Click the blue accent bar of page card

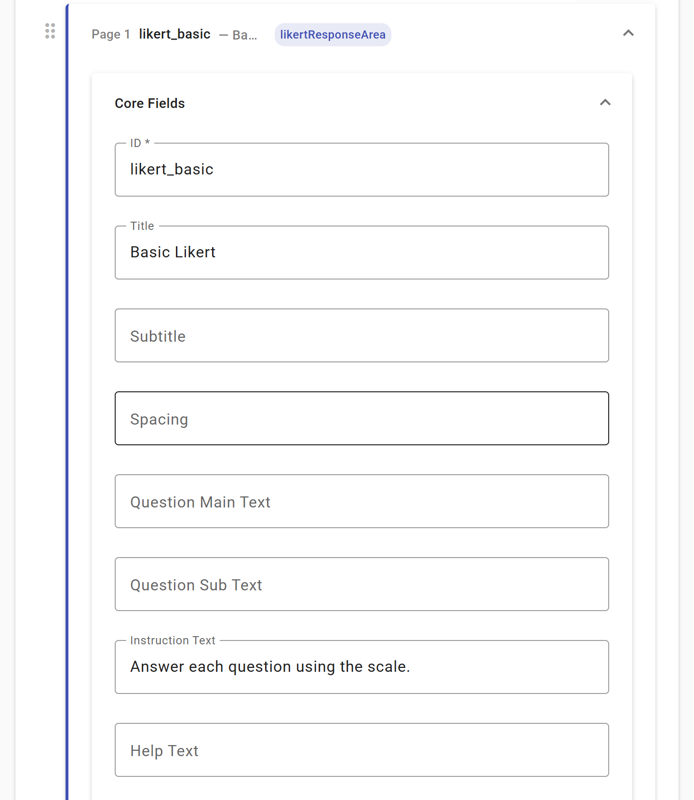[x=67, y=402]
